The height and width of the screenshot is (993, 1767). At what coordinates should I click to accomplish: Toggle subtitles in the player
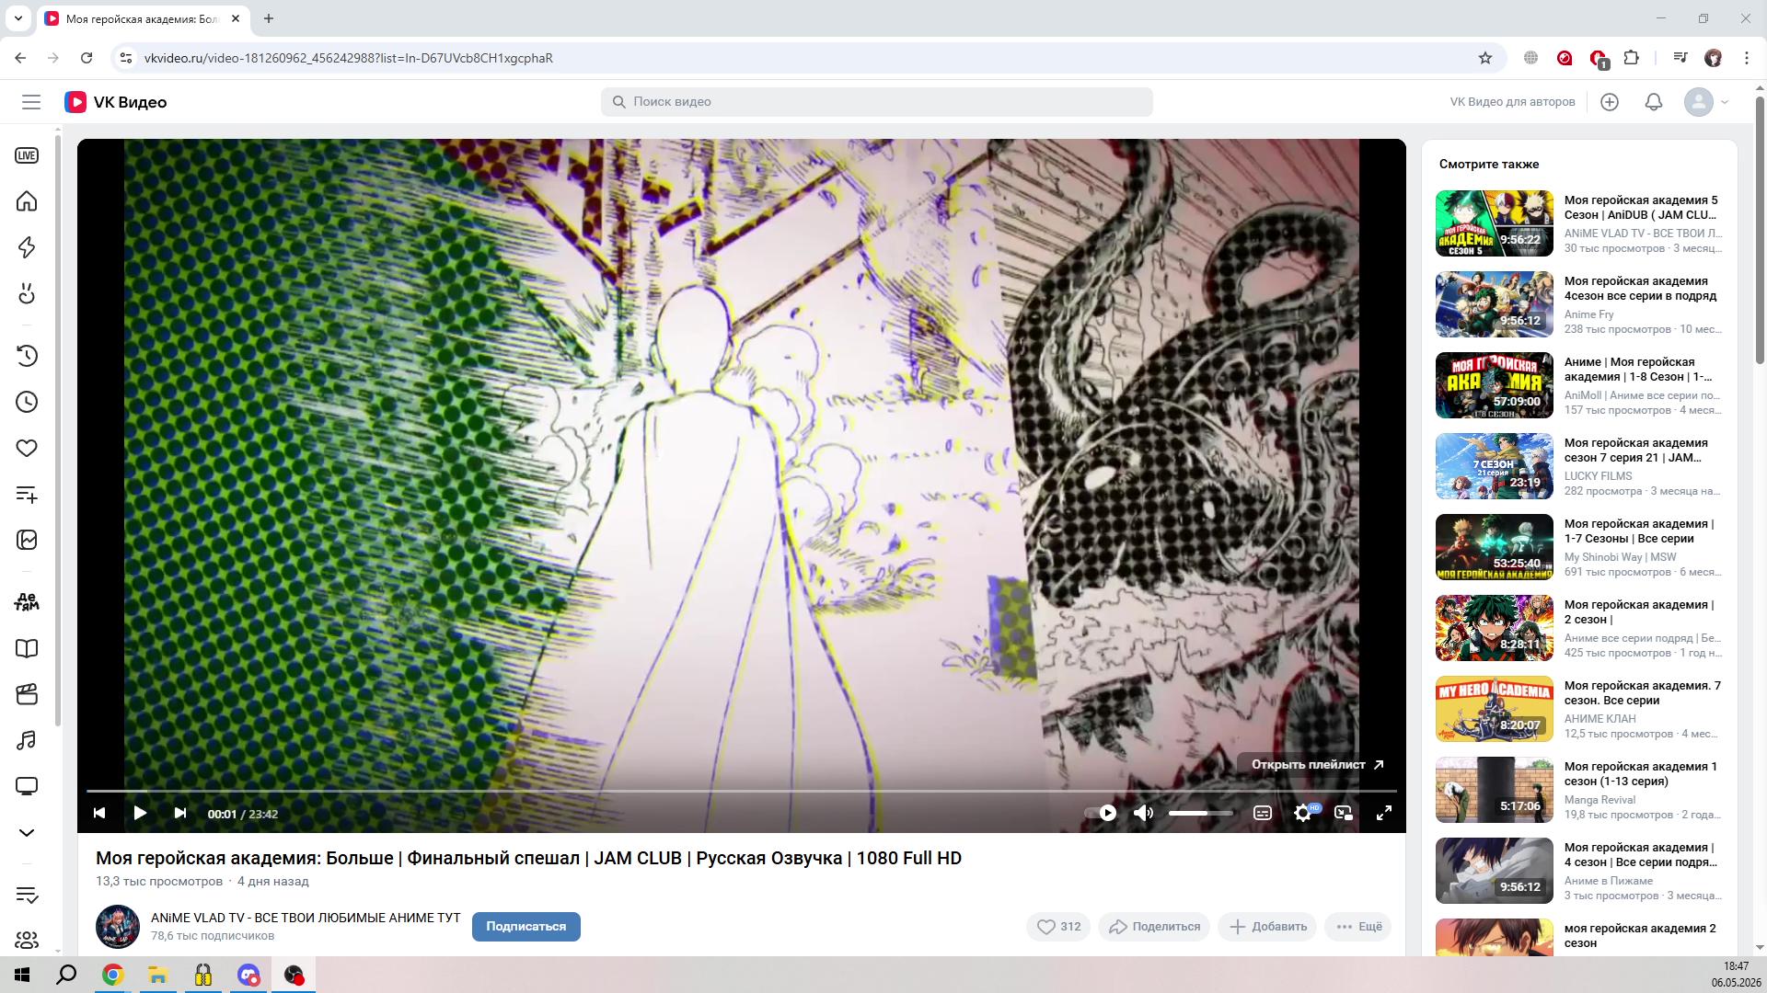click(1263, 813)
